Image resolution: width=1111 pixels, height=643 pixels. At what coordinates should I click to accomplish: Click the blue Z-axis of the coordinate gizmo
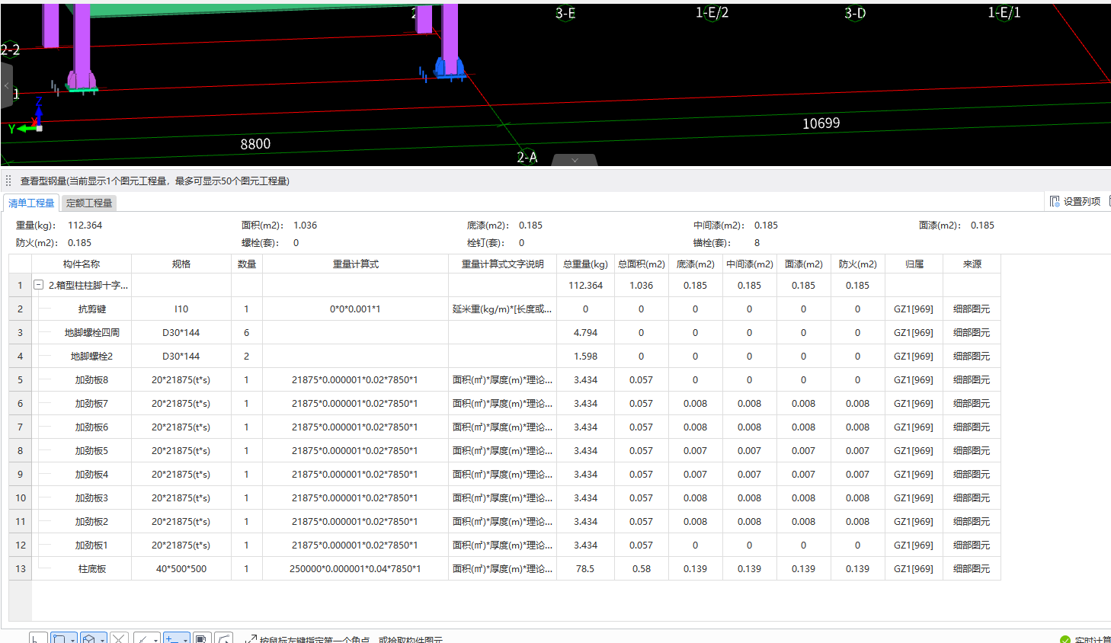(39, 109)
